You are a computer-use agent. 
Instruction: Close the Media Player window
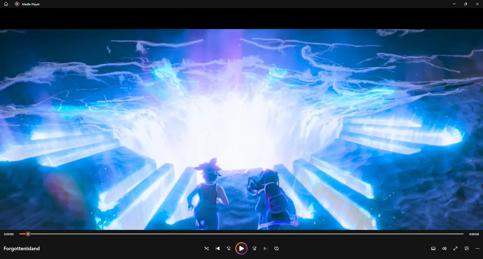[x=477, y=4]
